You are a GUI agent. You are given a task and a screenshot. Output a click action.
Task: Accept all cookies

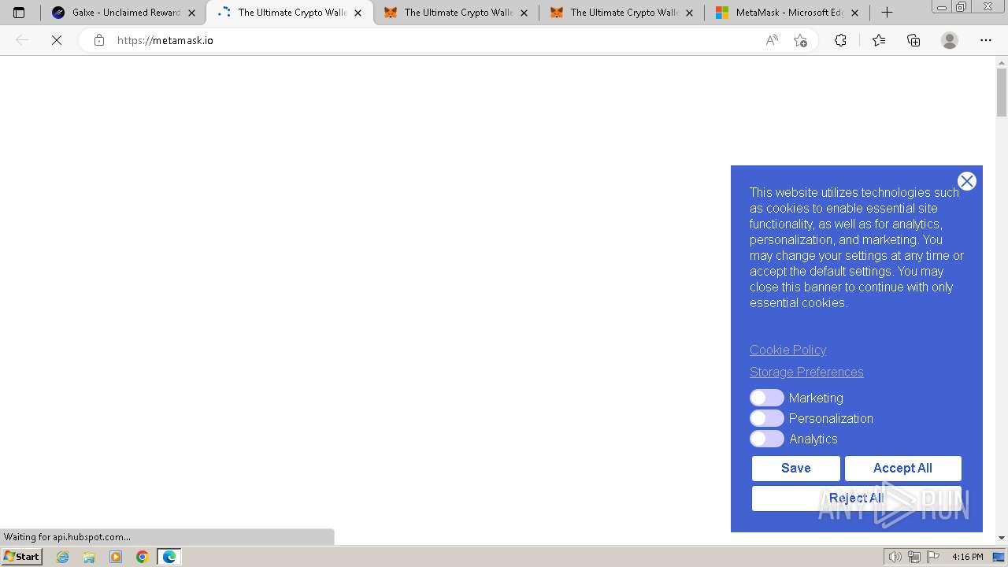pyautogui.click(x=902, y=468)
